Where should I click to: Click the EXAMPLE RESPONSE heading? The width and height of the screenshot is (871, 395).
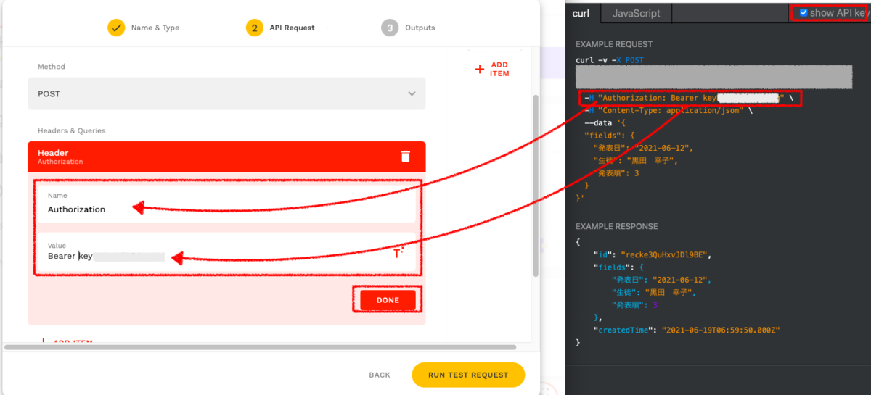(x=616, y=226)
